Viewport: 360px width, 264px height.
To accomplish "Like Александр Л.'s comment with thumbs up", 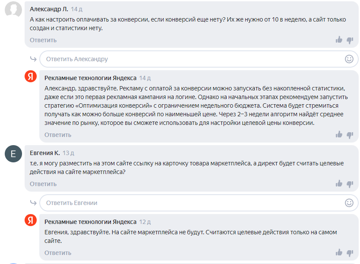I will click(x=339, y=40).
